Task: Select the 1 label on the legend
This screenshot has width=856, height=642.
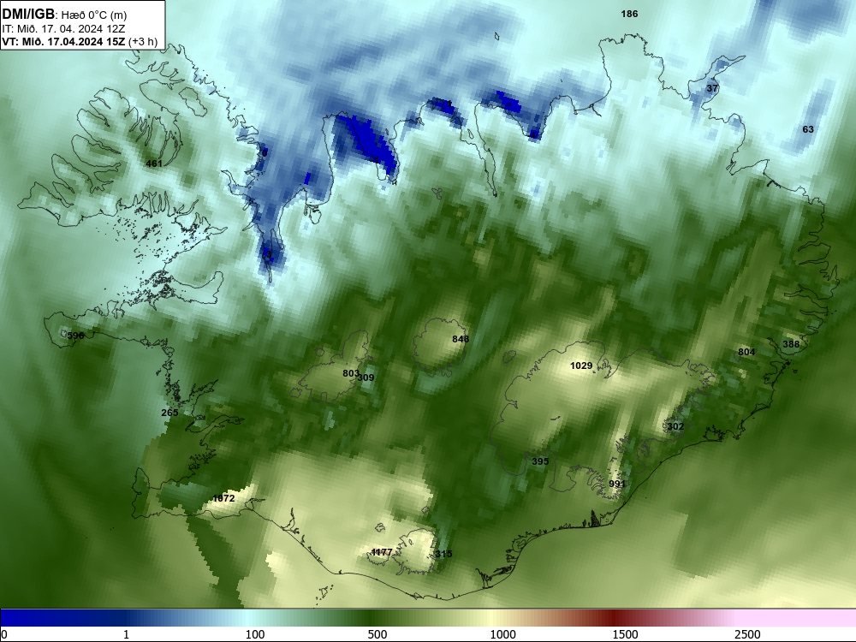Action: pos(127,634)
